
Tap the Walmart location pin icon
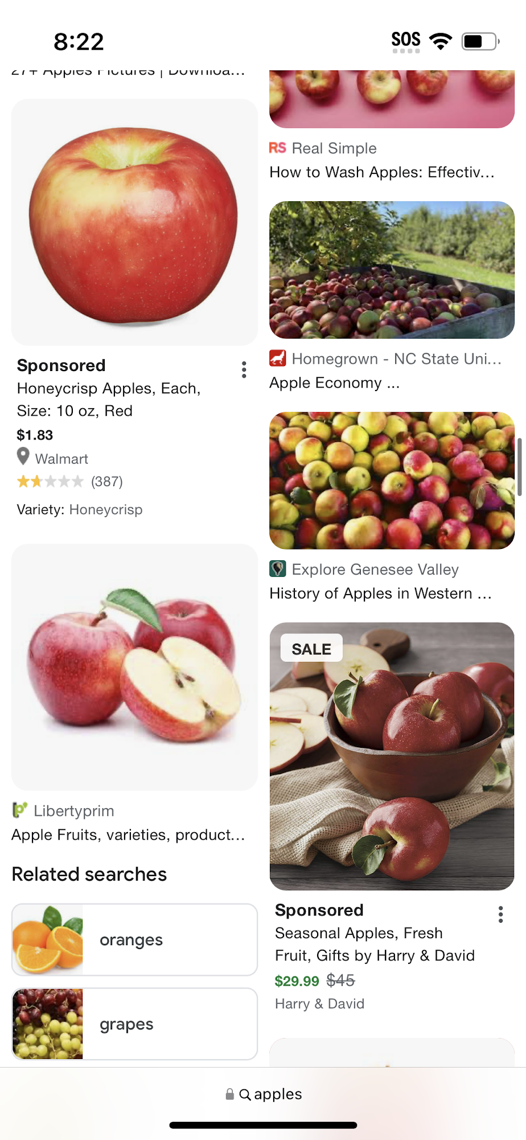[23, 457]
